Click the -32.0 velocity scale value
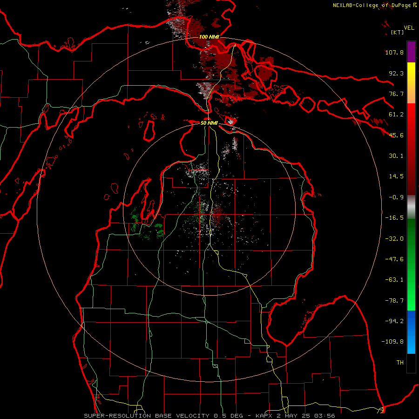 [x=394, y=239]
